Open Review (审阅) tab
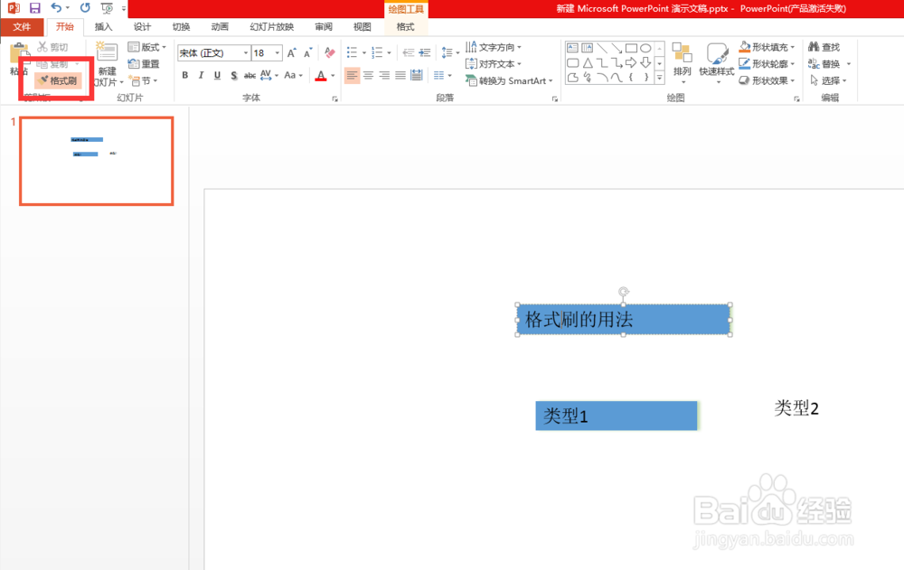The height and width of the screenshot is (570, 904). click(x=324, y=27)
